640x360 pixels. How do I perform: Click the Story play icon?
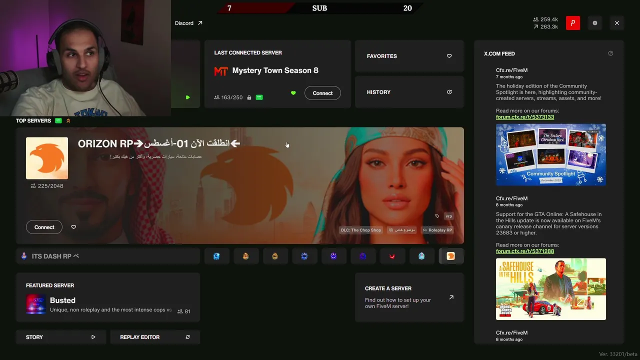click(93, 337)
